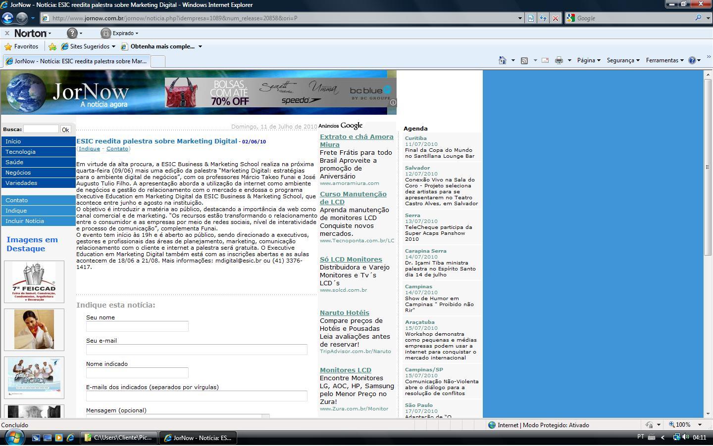Switch to the C:\Users\Cliente taskbar window
The height and width of the screenshot is (446, 713).
119,438
